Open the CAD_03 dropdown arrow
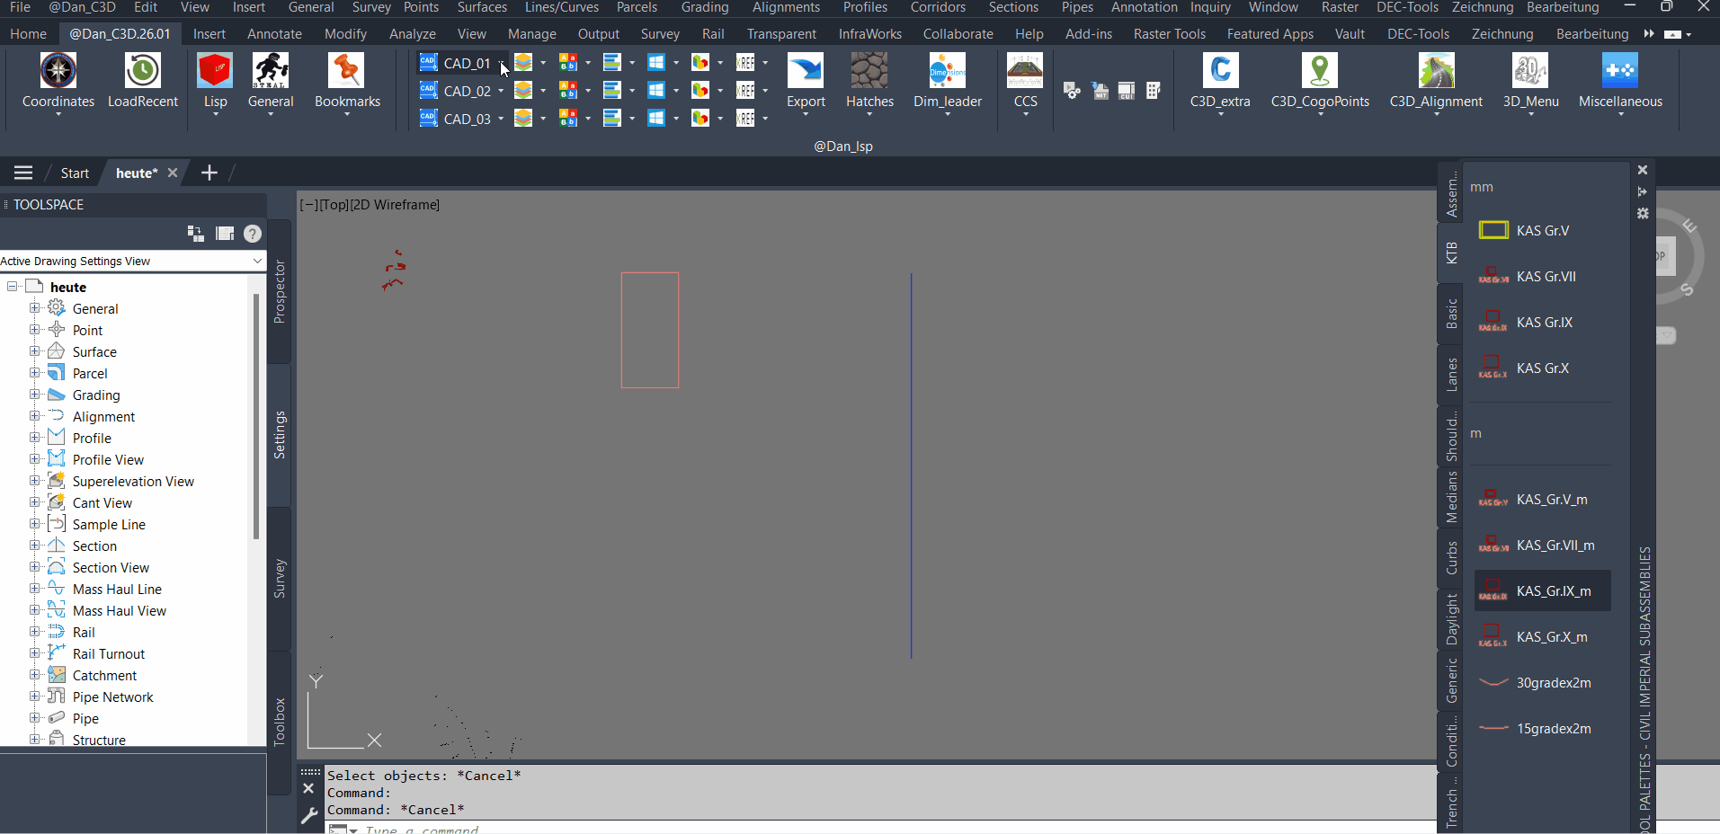1720x834 pixels. (x=501, y=119)
